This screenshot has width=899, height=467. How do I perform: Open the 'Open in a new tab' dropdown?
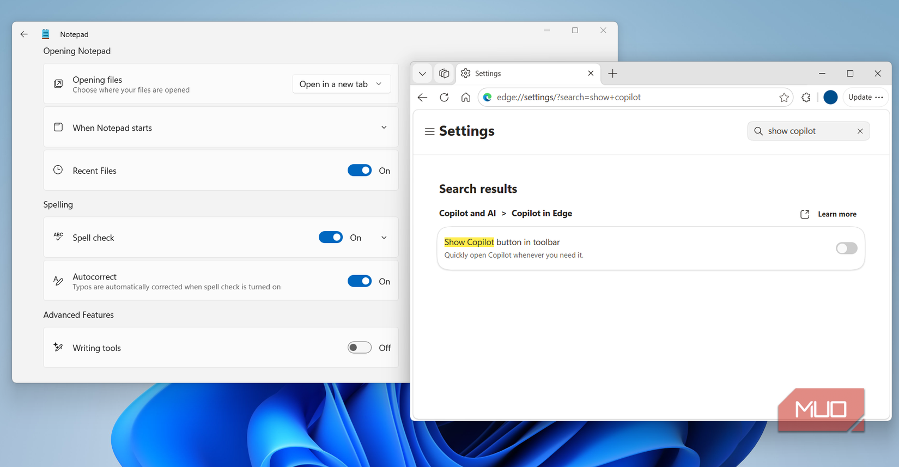[341, 84]
